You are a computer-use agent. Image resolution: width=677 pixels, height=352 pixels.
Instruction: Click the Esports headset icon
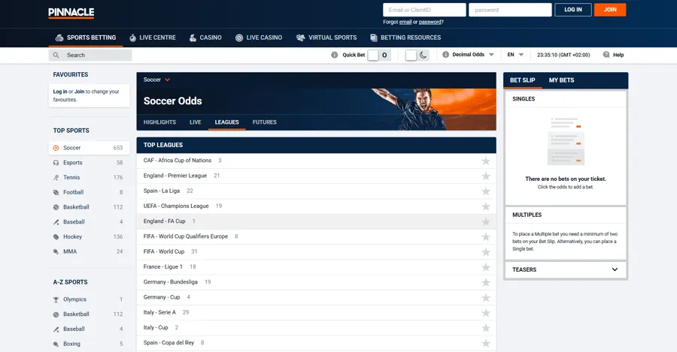tap(56, 163)
